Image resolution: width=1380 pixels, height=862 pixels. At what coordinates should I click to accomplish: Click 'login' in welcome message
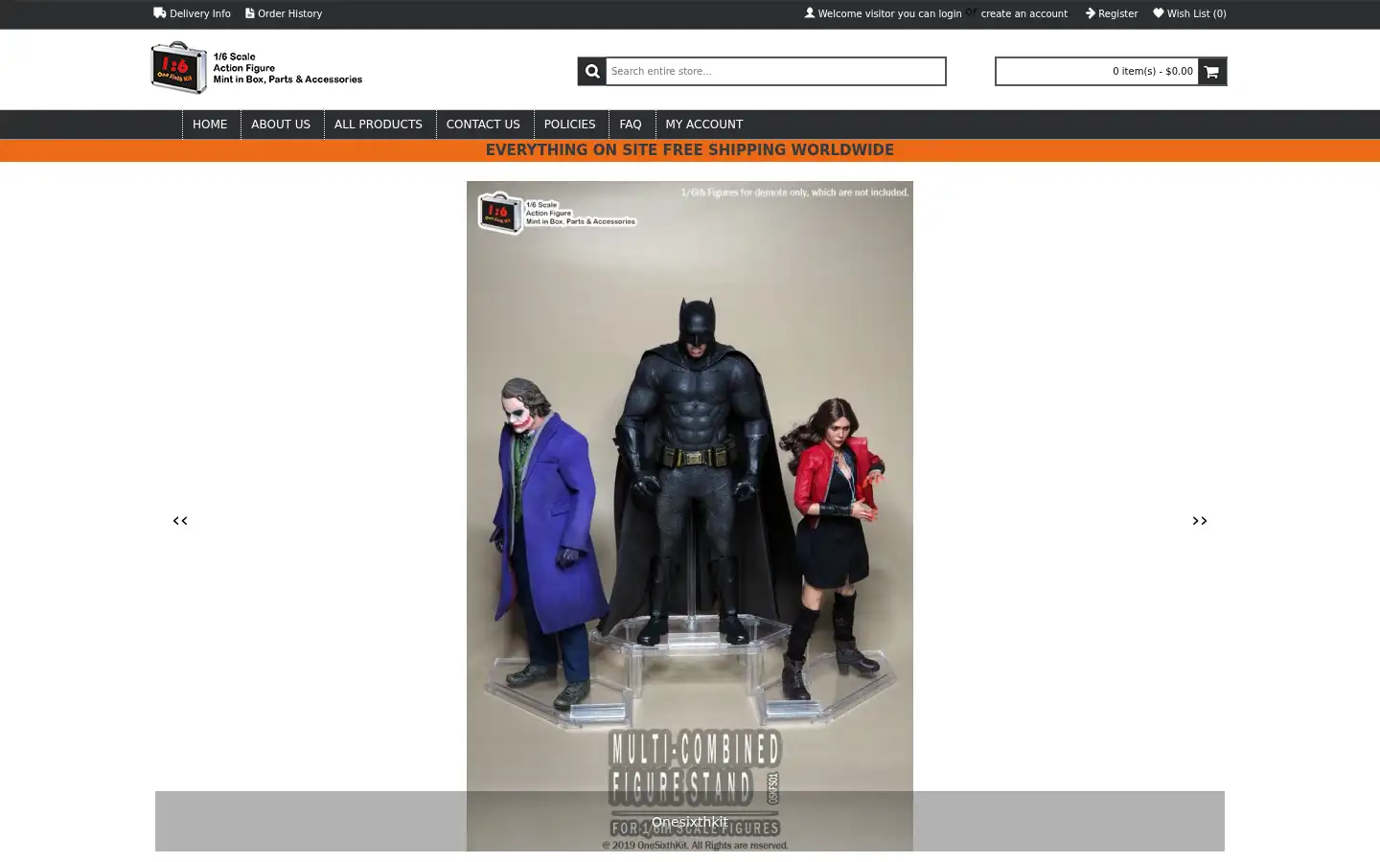point(950,13)
